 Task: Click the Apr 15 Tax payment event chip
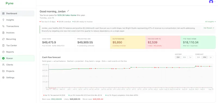[x=54, y=95]
